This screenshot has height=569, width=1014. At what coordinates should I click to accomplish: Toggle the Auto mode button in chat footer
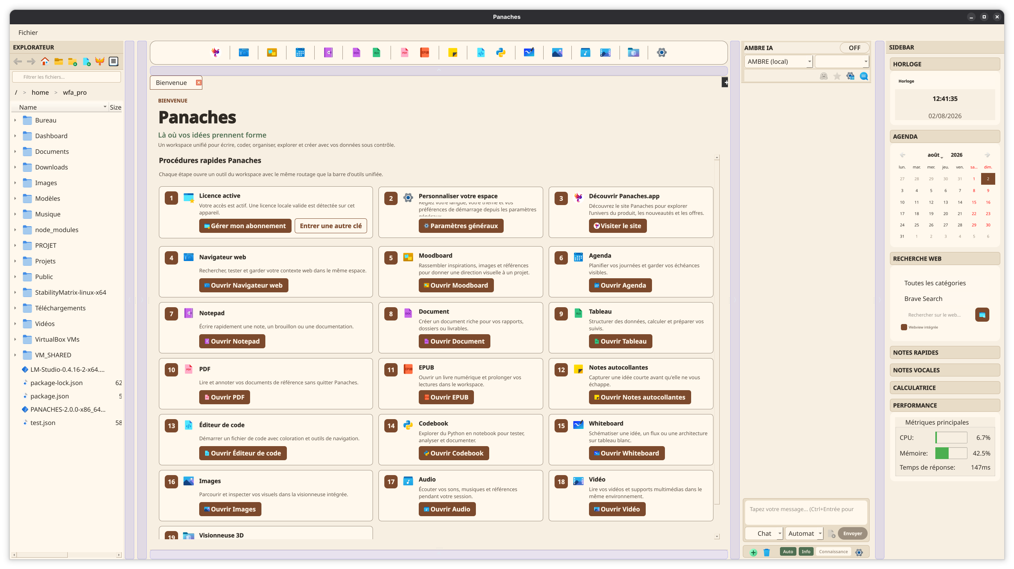pos(788,552)
